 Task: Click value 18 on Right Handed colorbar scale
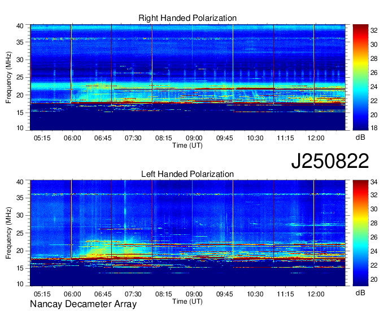point(374,128)
